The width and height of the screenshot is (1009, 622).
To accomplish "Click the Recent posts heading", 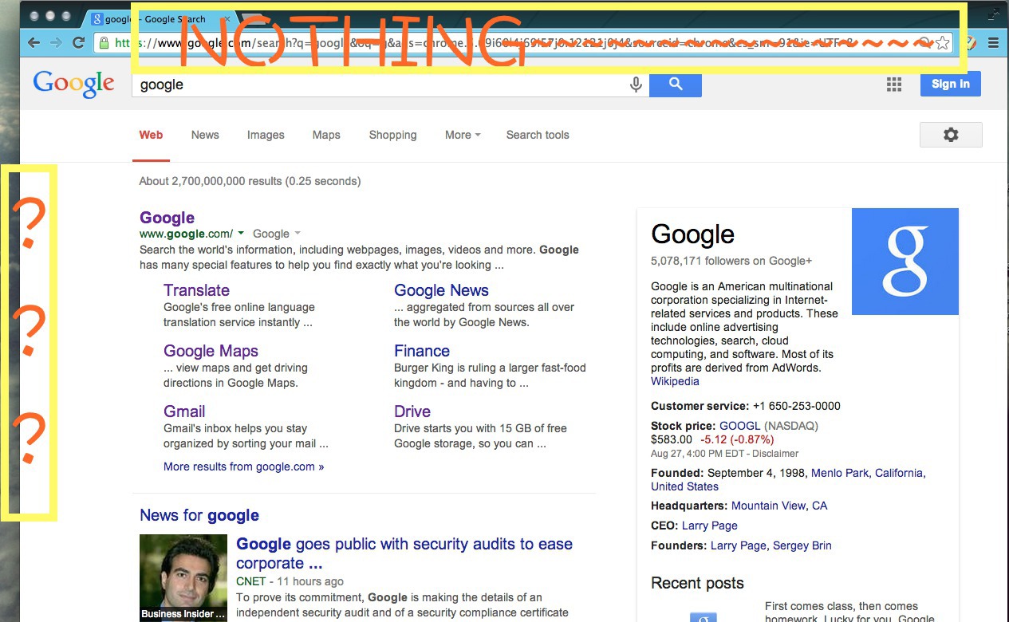I will pos(697,583).
